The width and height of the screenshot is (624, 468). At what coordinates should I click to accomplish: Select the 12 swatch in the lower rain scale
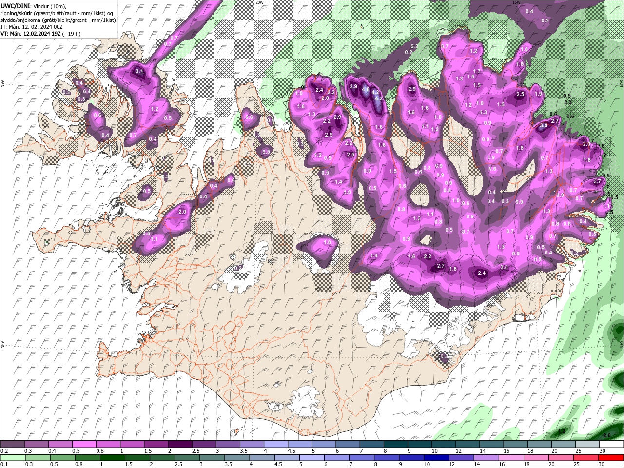461,458
